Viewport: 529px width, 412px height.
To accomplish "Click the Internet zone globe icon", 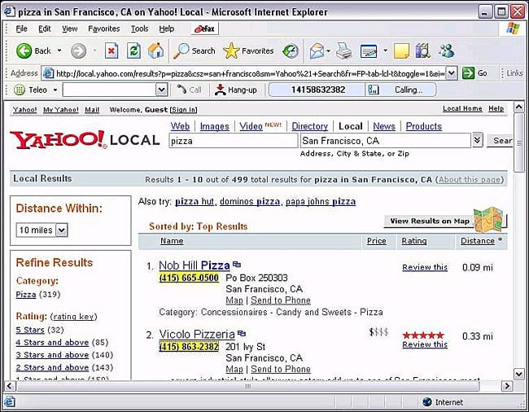I will [426, 401].
